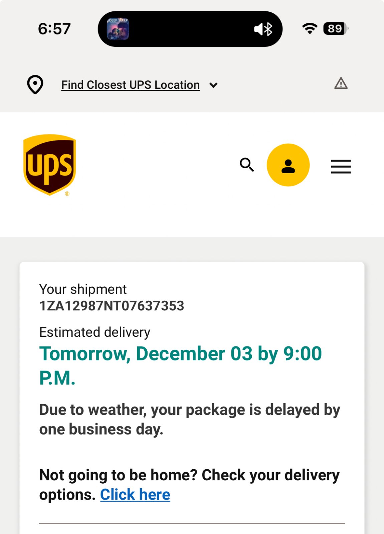Tap the tracking number 1ZA12987NT07637353

(112, 306)
